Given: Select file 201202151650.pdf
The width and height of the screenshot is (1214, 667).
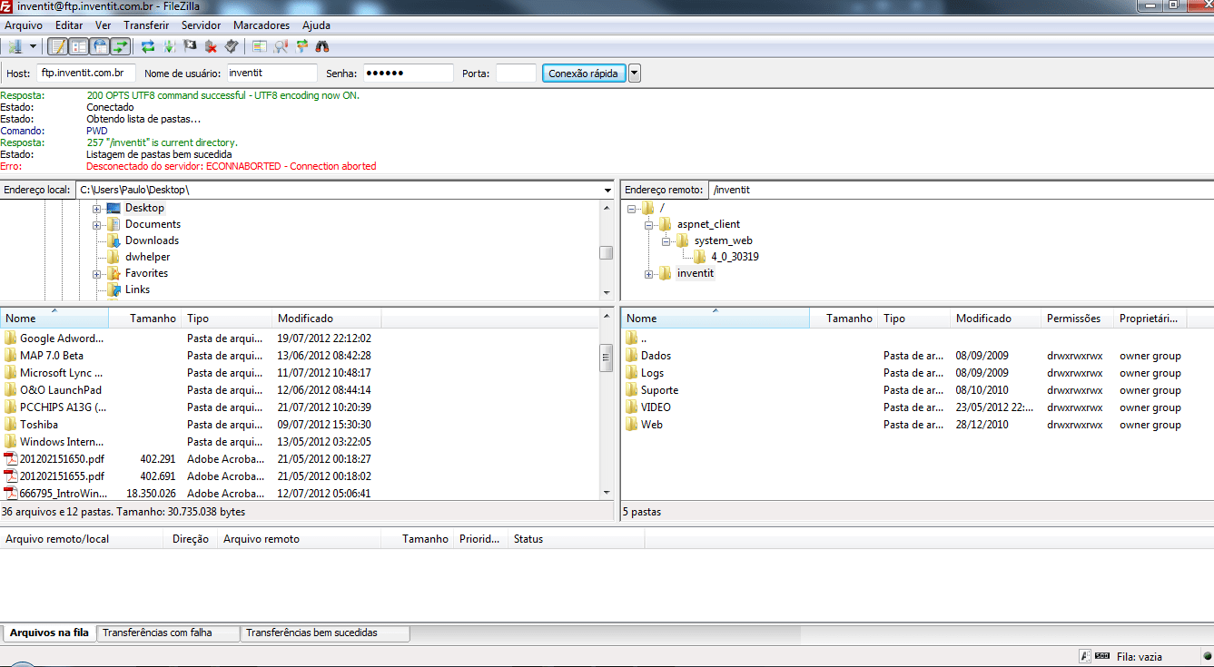Looking at the screenshot, I should (62, 459).
